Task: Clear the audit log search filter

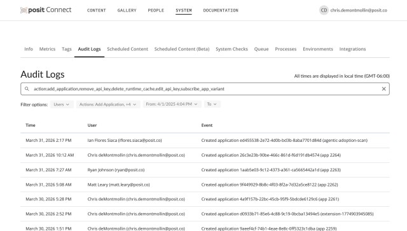Action: click(x=383, y=89)
